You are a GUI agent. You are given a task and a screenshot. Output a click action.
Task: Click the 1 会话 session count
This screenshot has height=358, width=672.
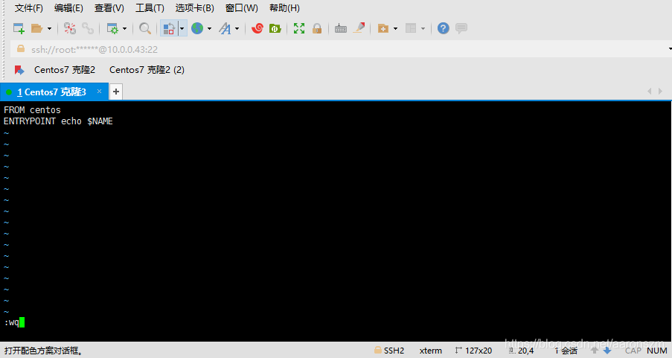coord(566,351)
